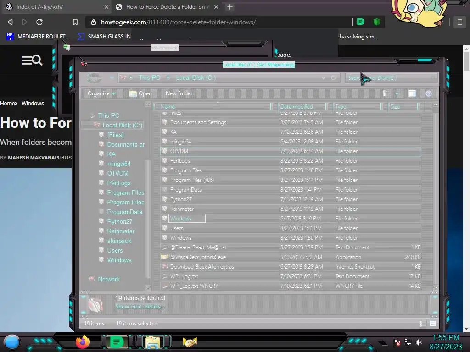Screen dimensions: 470x352
Task: Click the Explorer help icon
Action: 429,93
